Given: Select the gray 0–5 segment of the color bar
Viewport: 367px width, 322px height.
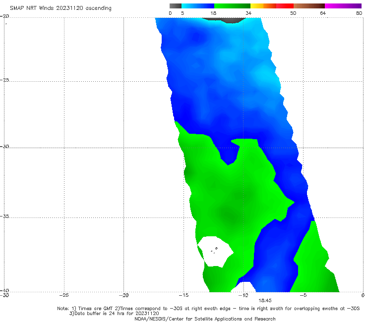Looking at the screenshot, I should click(x=175, y=6).
